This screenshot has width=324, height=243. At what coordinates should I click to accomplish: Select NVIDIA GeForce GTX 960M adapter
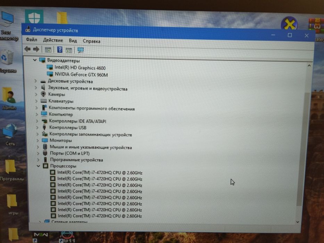[x=81, y=75]
